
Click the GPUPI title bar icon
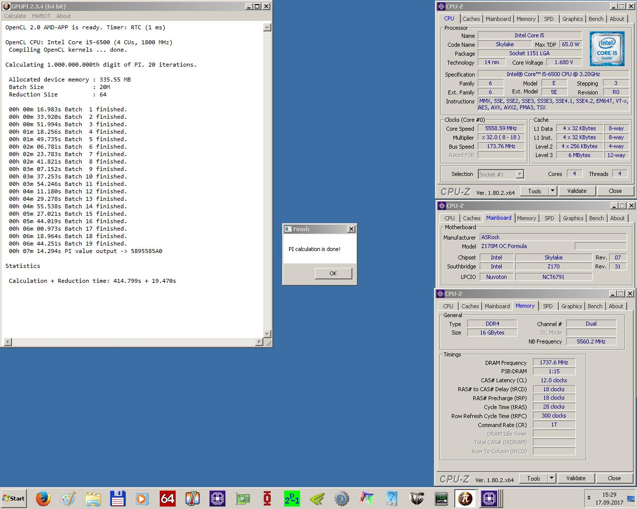click(6, 6)
